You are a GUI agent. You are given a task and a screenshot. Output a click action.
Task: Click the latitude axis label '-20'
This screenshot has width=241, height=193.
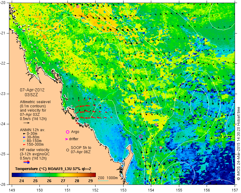[3, 3]
